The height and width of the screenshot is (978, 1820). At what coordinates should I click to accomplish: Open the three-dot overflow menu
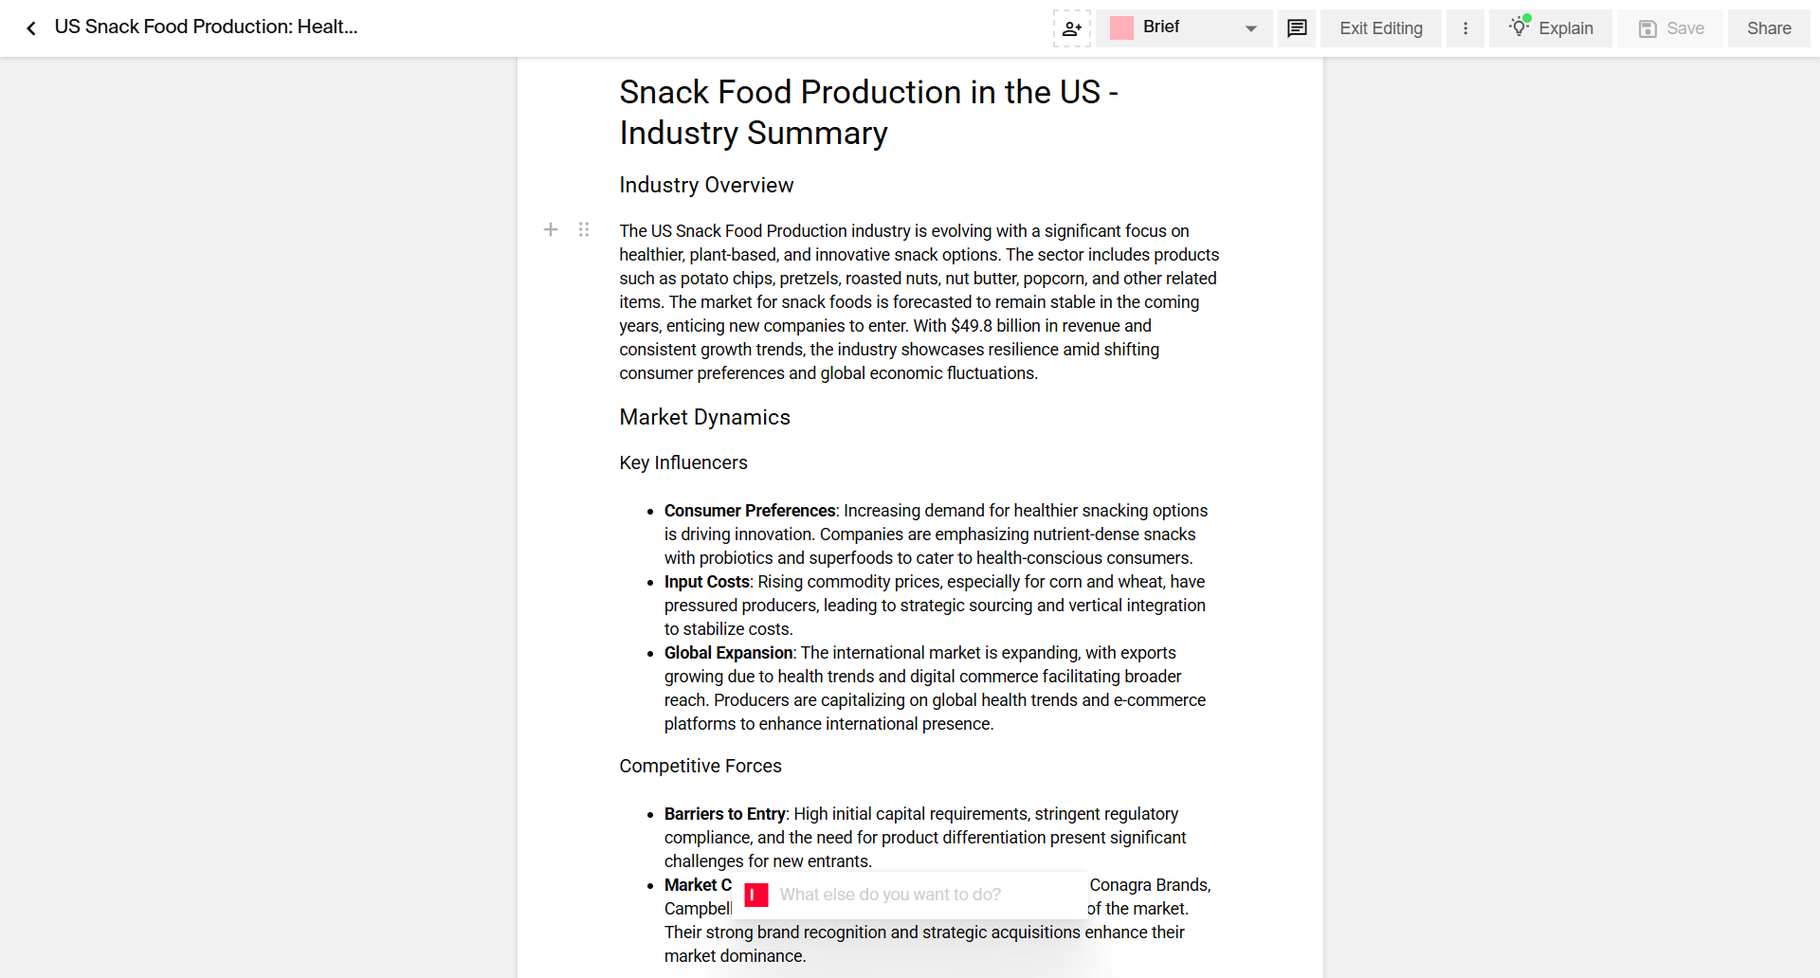click(1465, 28)
